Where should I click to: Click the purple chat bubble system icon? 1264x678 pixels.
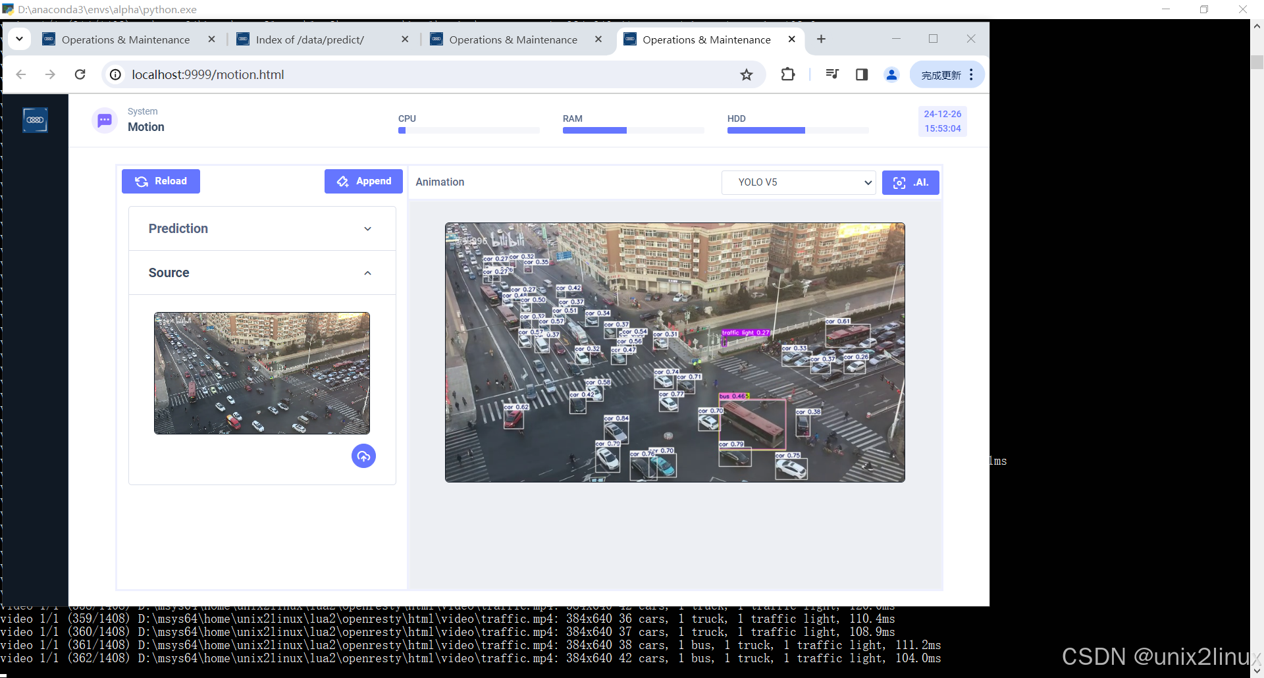point(105,120)
